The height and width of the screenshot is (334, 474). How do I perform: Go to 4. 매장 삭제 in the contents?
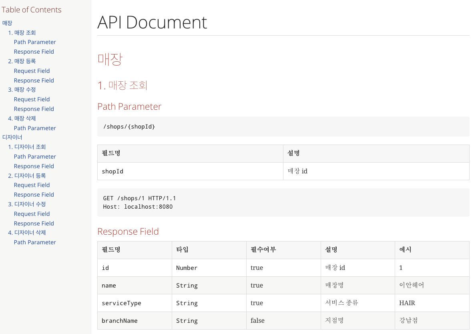(x=22, y=118)
